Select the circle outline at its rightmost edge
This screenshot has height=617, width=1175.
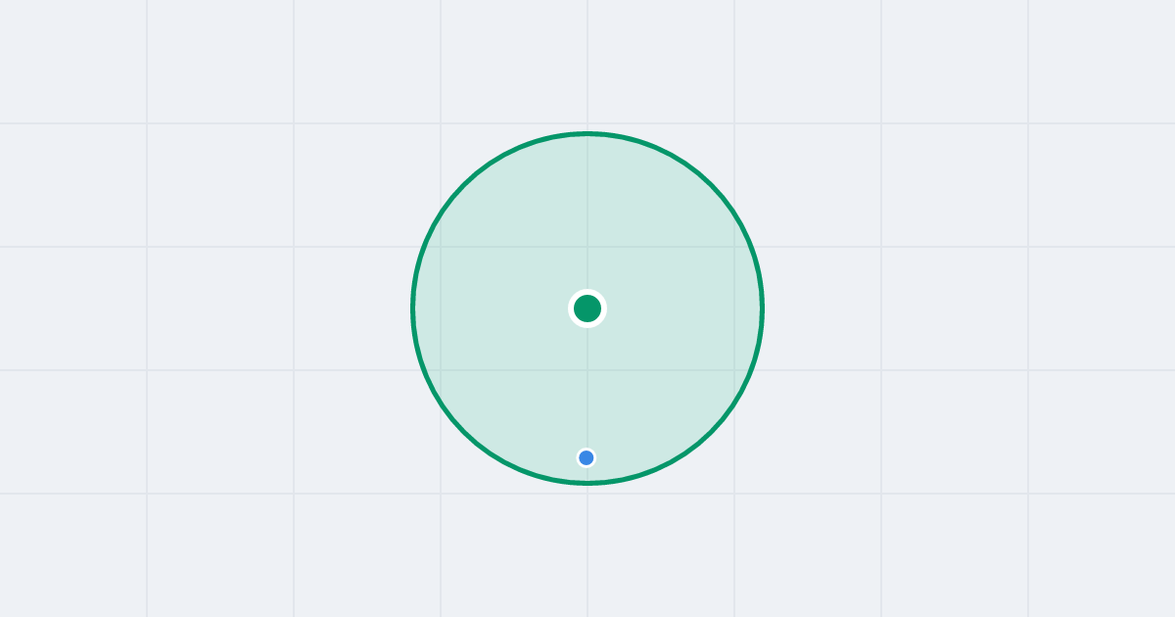coord(763,308)
